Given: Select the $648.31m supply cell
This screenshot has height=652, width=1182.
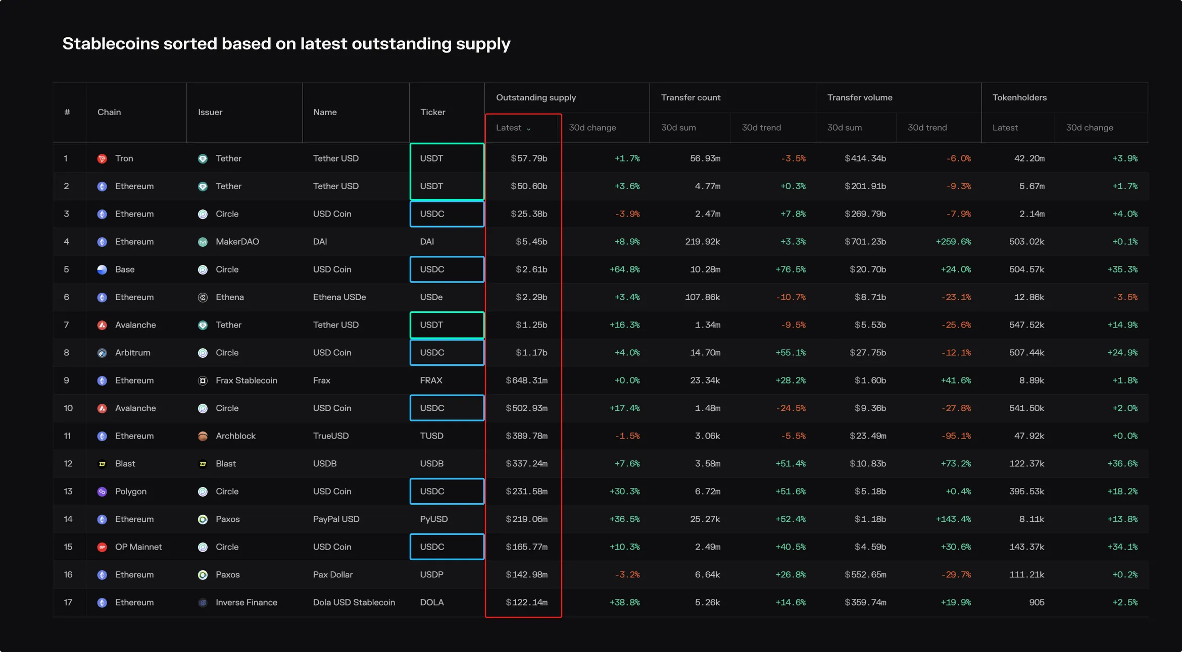Looking at the screenshot, I should coord(526,381).
